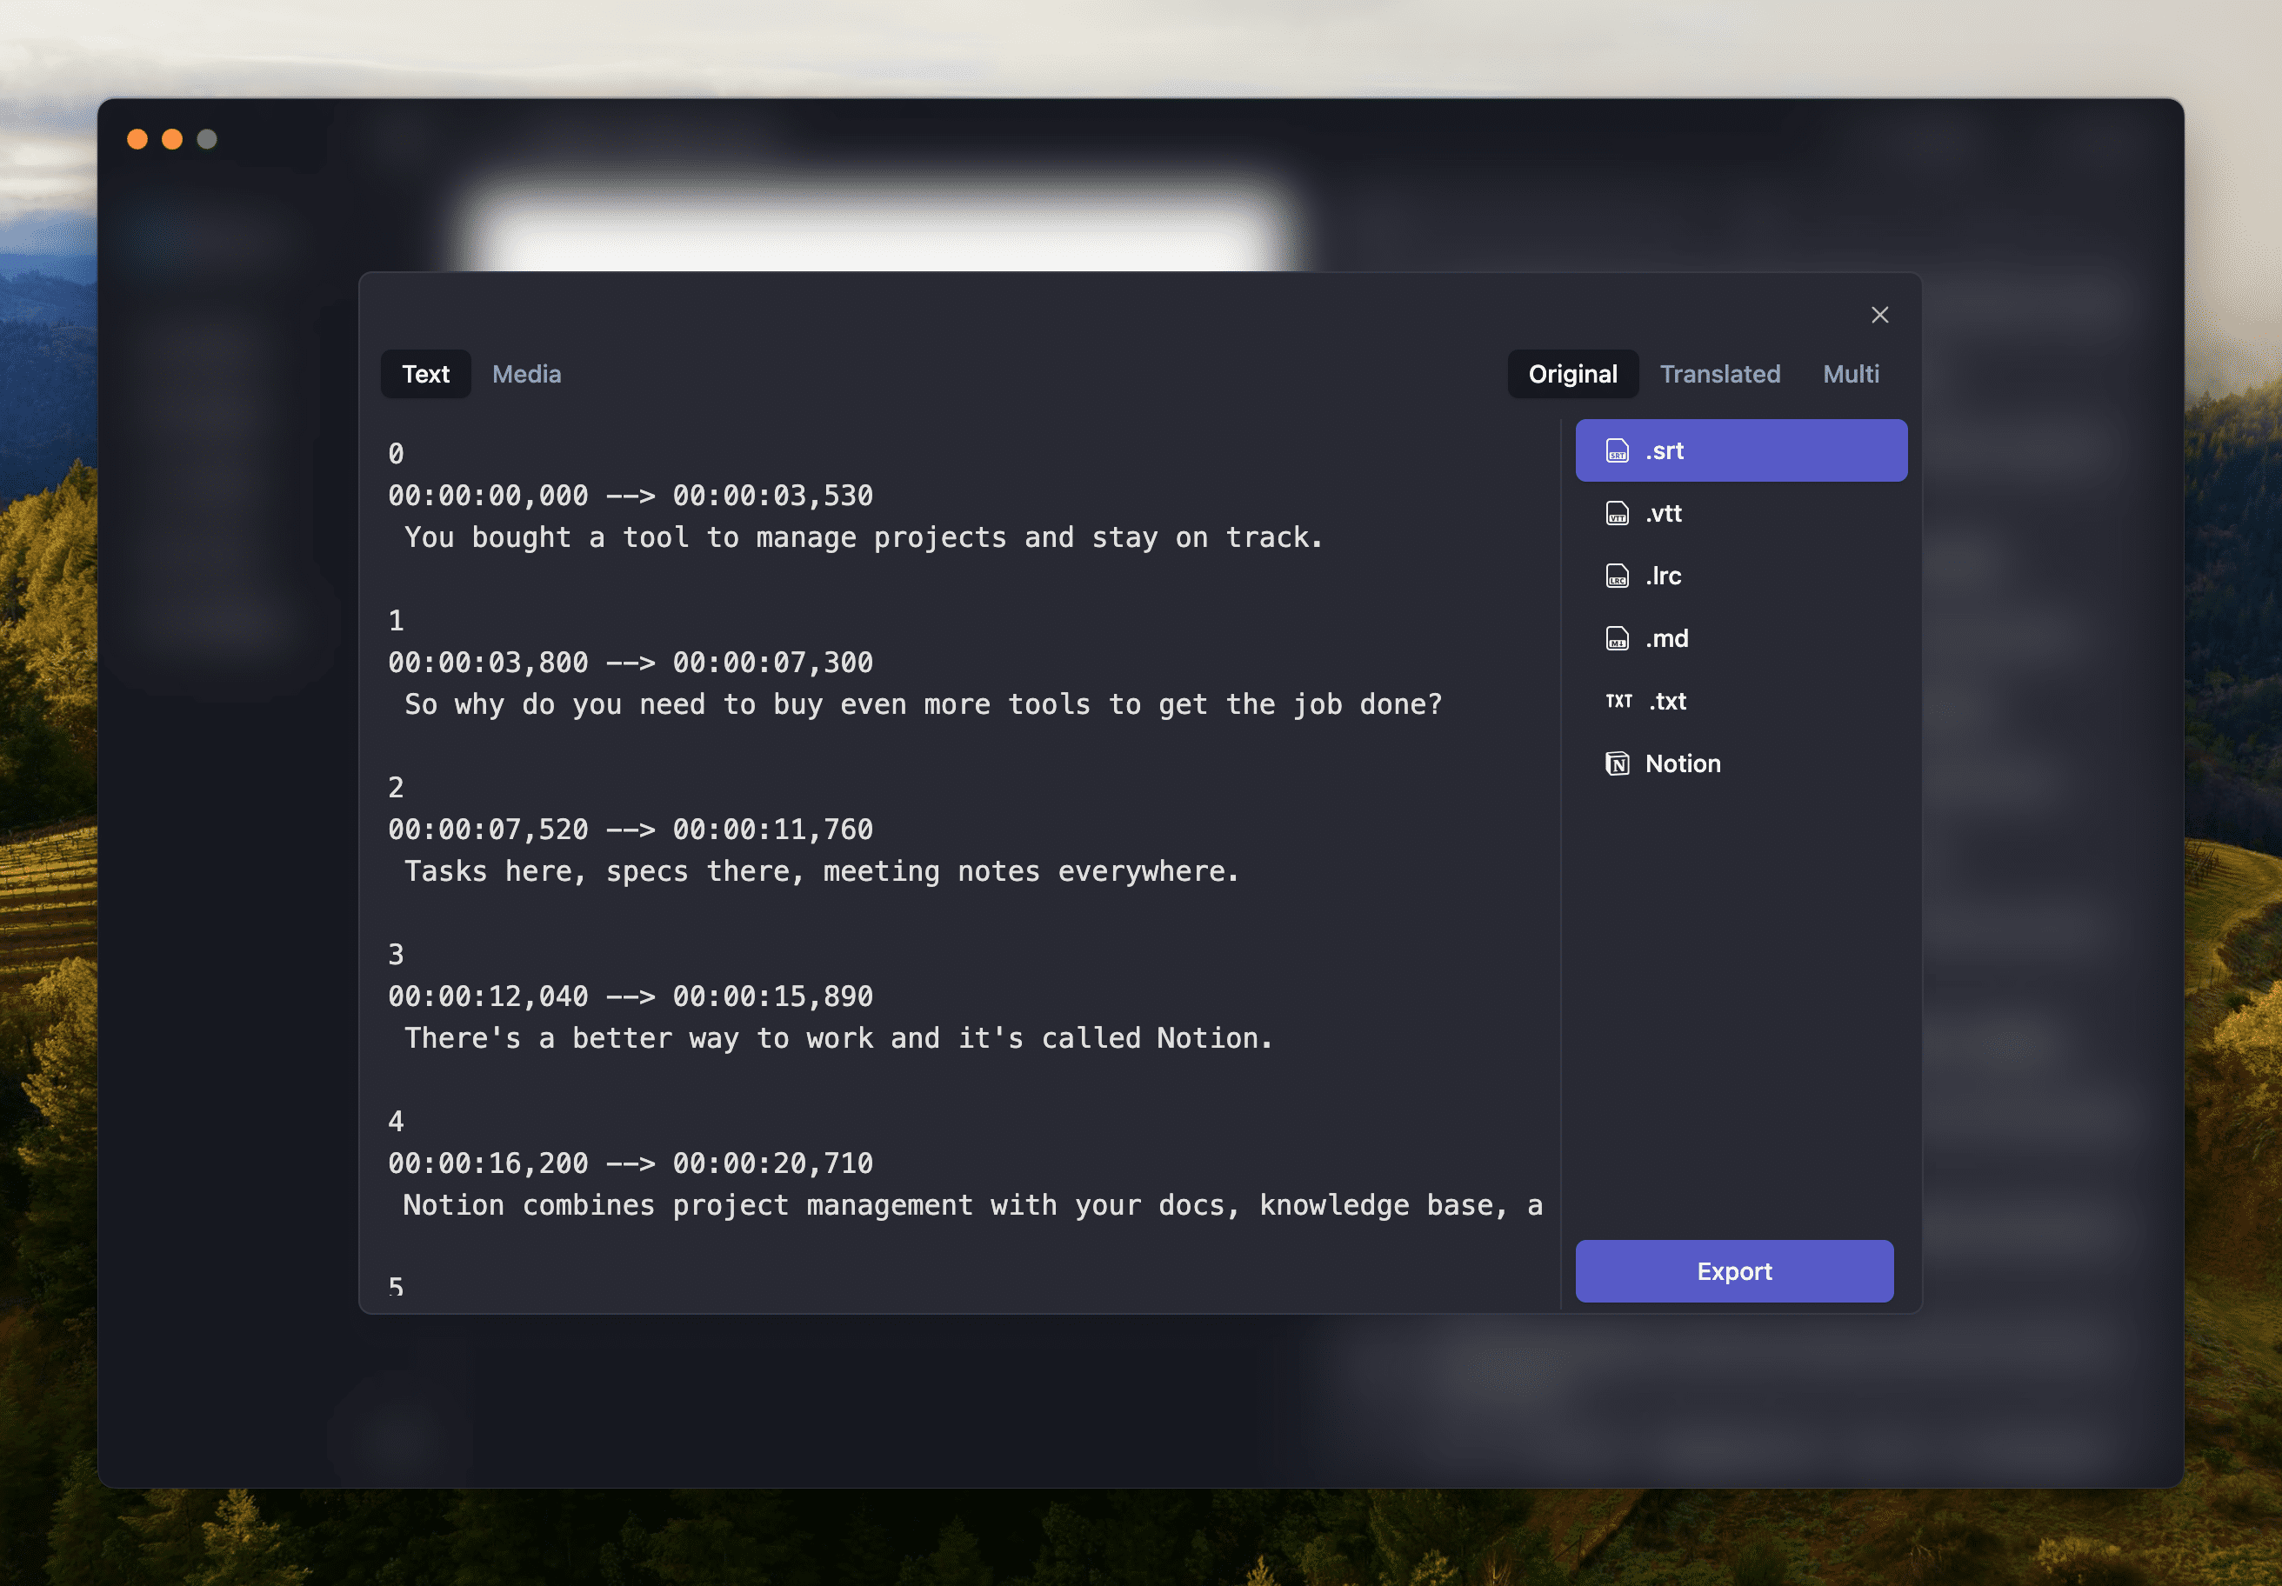Choose the .vtt export format label
This screenshot has width=2282, height=1586.
click(x=1664, y=514)
